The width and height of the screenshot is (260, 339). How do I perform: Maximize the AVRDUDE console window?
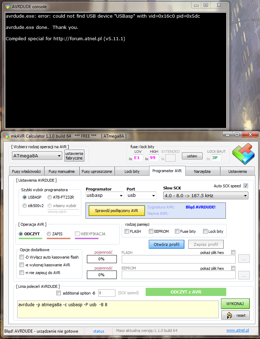point(206,5)
